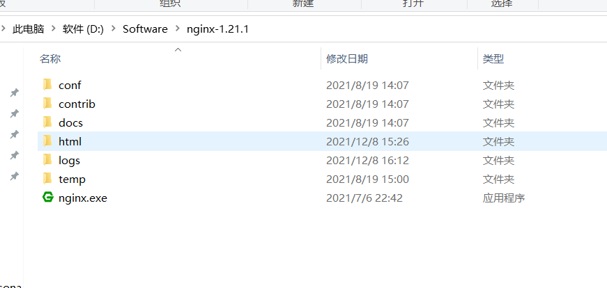Toggle sort arrow above 名称 column
Image resolution: width=607 pixels, height=288 pixels.
click(x=178, y=49)
